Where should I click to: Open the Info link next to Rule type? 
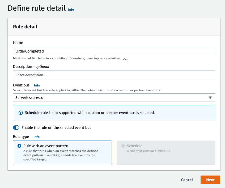(36, 137)
